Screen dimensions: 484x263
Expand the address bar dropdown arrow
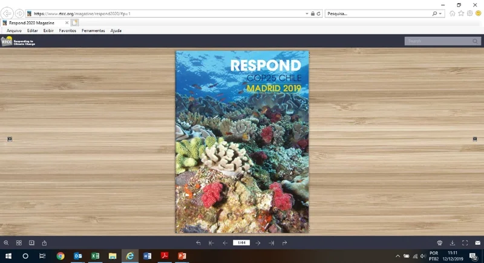tap(307, 13)
